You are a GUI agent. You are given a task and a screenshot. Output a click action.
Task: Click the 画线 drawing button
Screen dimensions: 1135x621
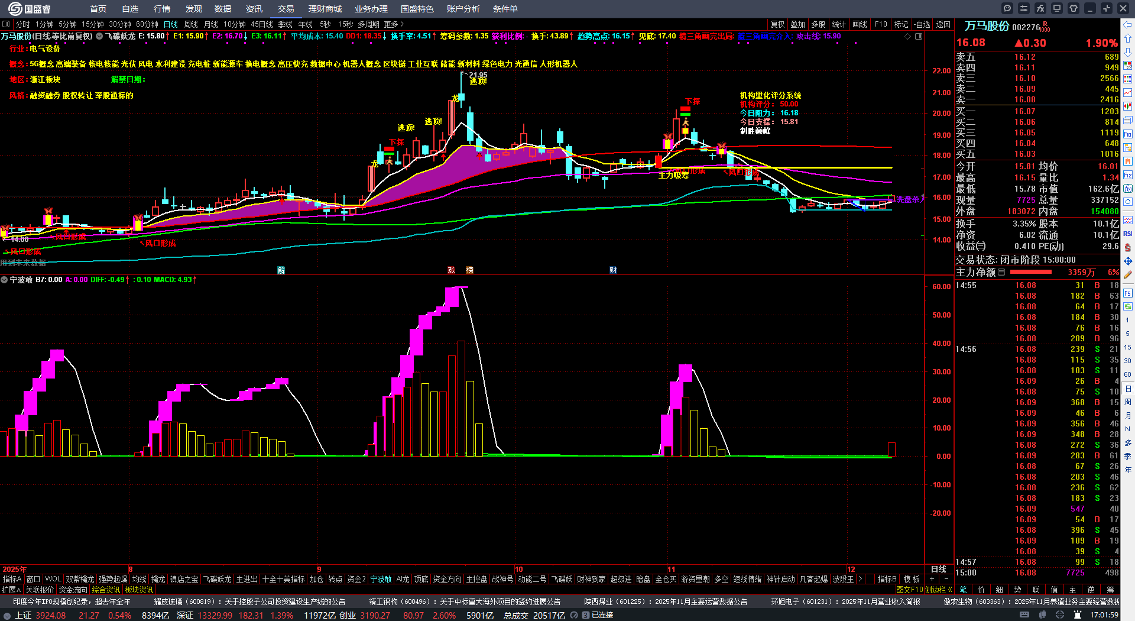860,24
